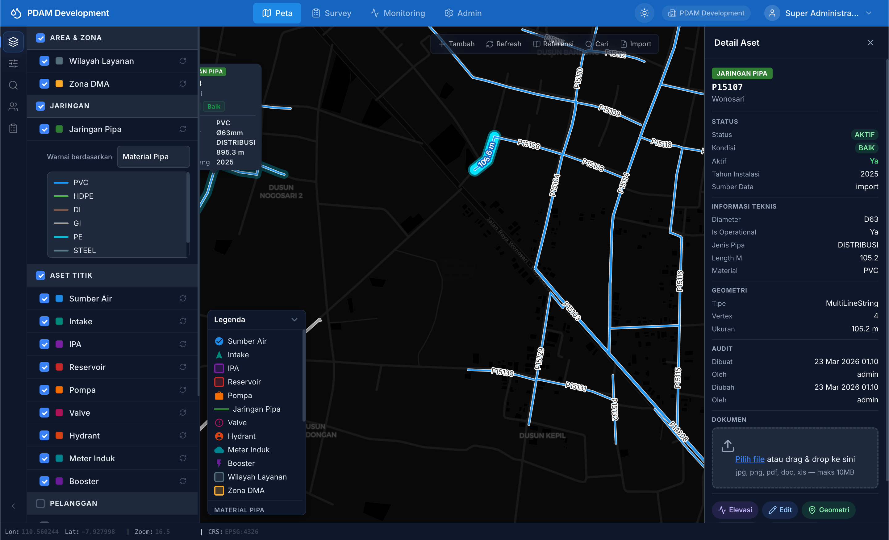Click Refresh in the map toolbar
The width and height of the screenshot is (889, 540).
pyautogui.click(x=504, y=44)
